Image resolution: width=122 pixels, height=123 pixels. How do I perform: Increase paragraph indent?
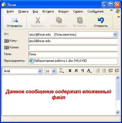pos(117,71)
